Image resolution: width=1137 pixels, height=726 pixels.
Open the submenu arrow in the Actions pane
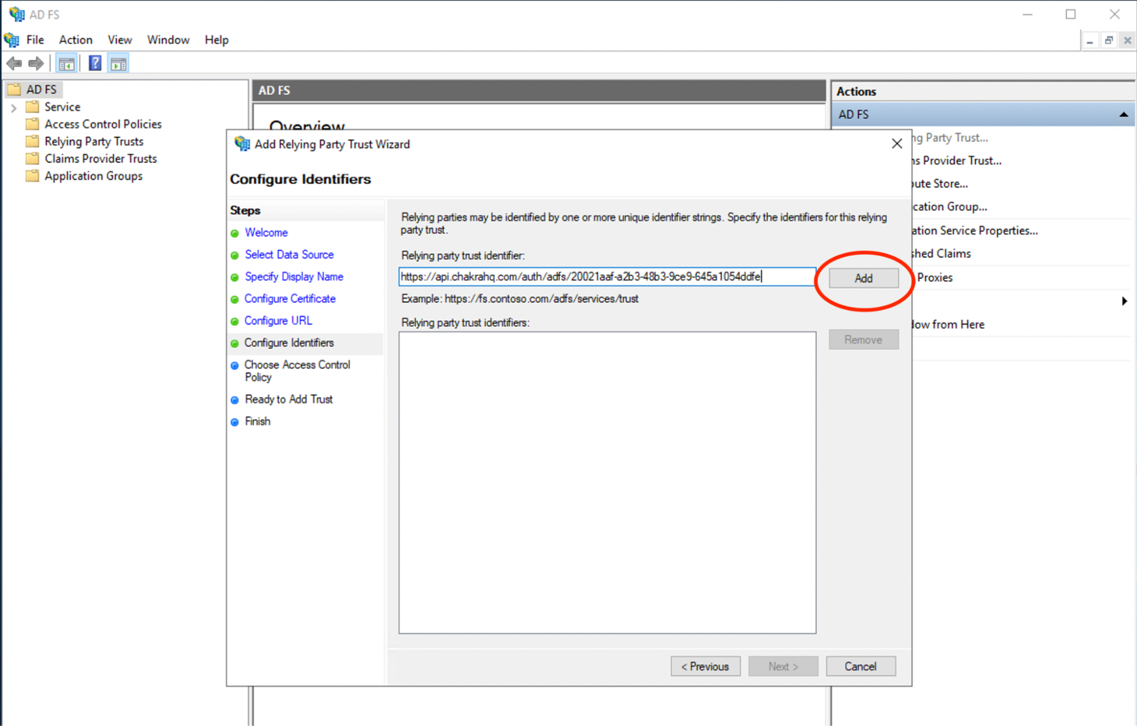pyautogui.click(x=1124, y=301)
